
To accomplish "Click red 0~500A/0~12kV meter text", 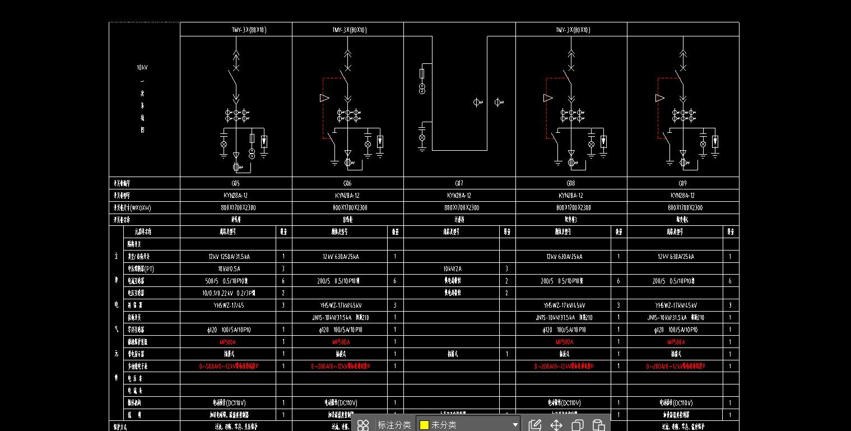I will (x=229, y=367).
